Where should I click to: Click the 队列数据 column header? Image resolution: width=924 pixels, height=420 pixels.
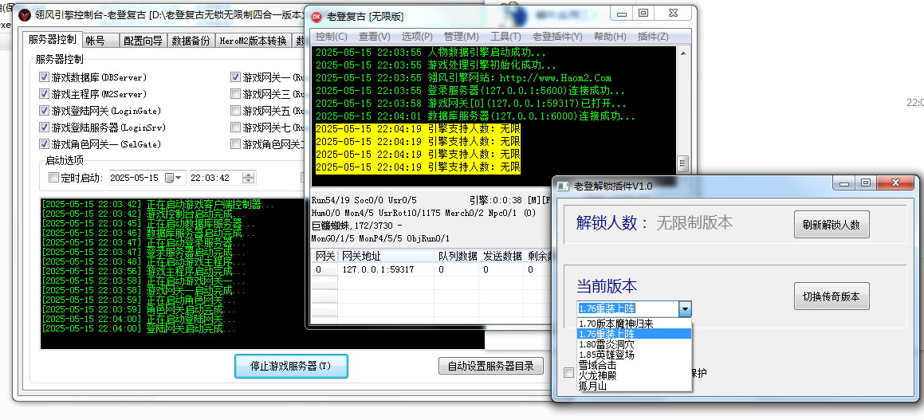(458, 256)
